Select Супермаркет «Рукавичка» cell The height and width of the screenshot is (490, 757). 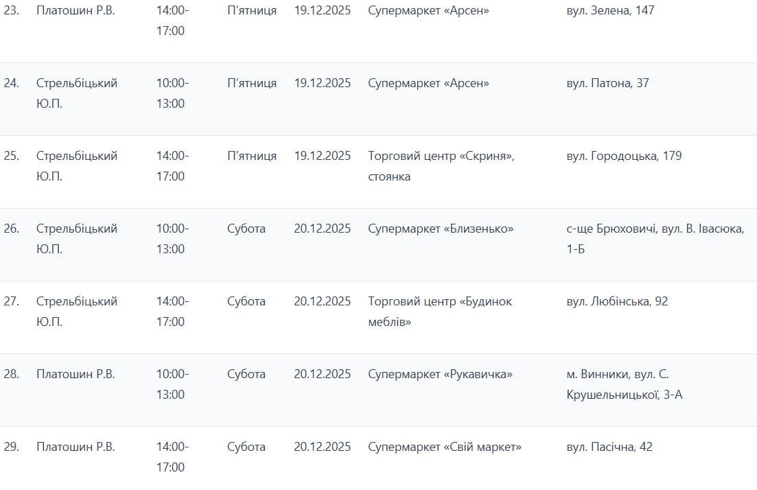(440, 374)
